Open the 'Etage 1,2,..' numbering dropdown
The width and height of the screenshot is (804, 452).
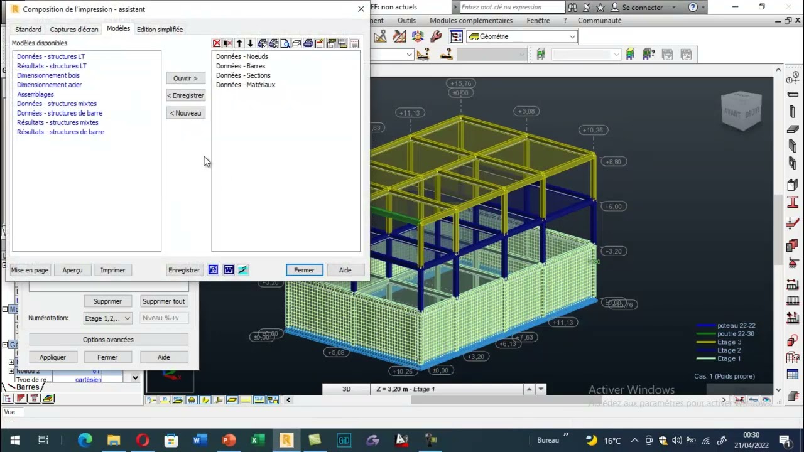[107, 318]
